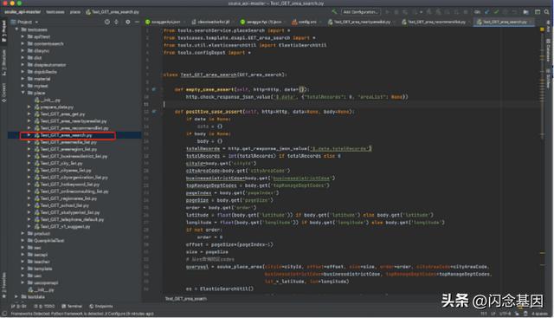Click the override gutter icon beside empty_case_assert

pyautogui.click(x=154, y=89)
